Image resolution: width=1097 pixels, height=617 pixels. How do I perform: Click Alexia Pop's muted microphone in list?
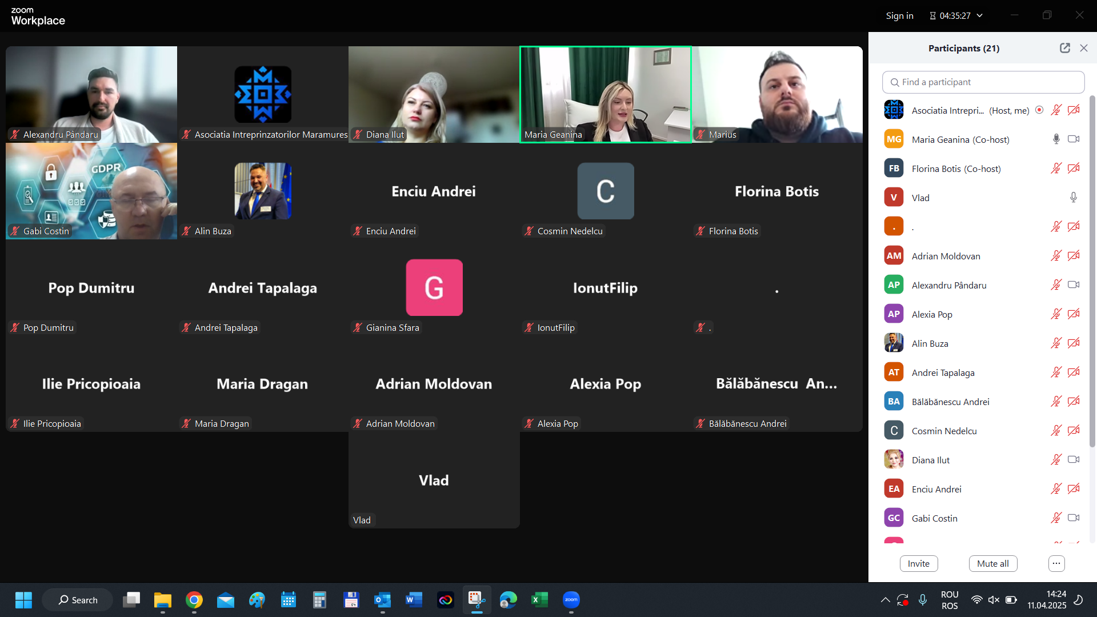1056,314
